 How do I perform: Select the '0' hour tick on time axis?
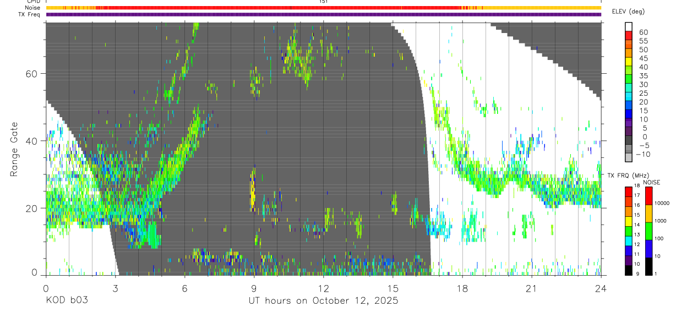46,288
